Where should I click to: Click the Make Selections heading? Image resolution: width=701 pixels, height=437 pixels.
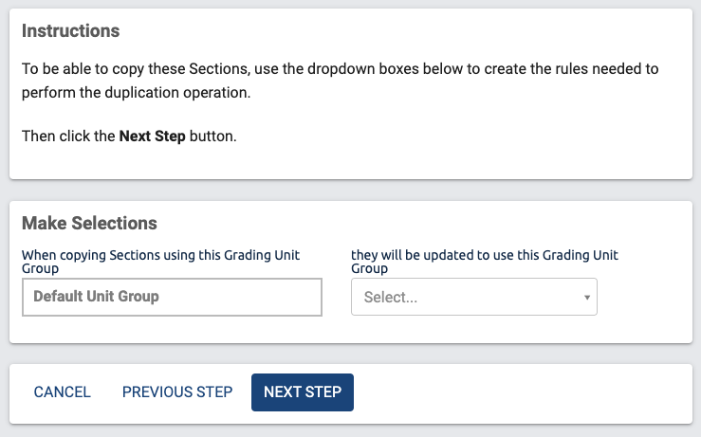point(89,224)
